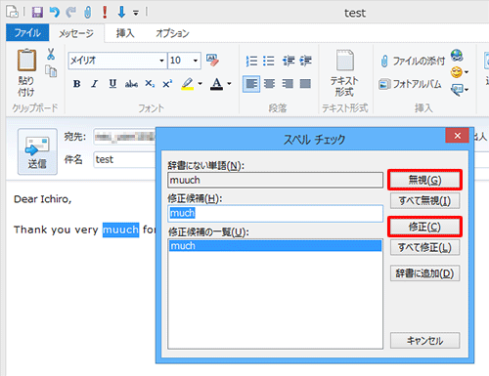Click the Redo icon

70,13
